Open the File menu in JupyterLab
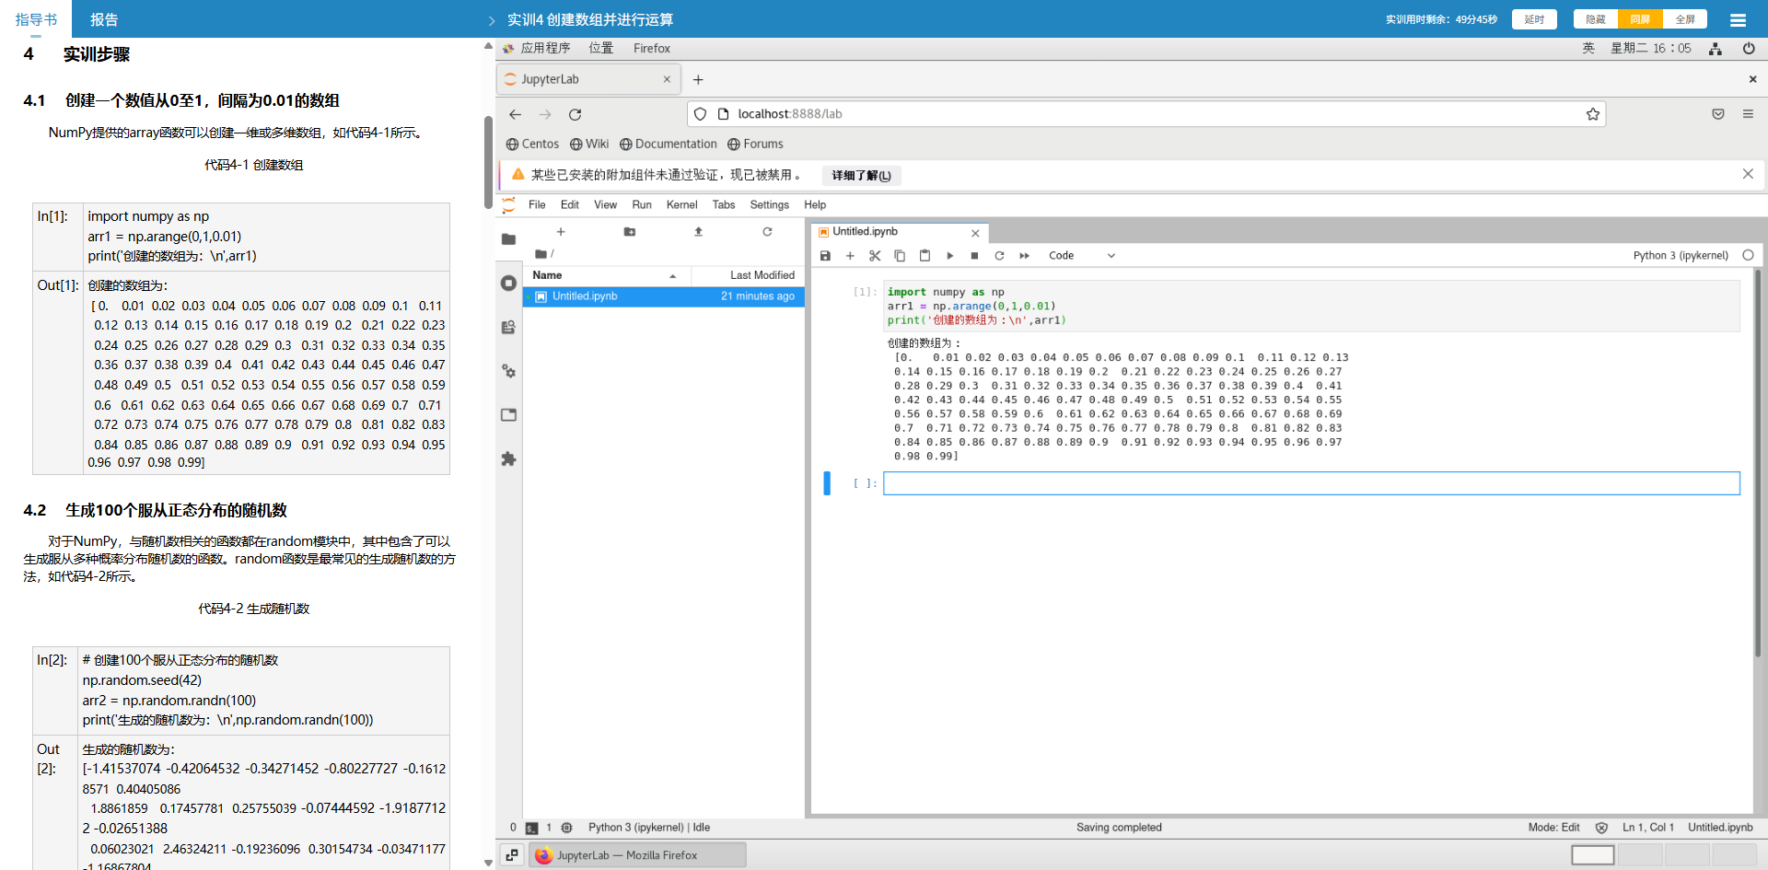Screen dimensions: 1768x870 point(537,205)
